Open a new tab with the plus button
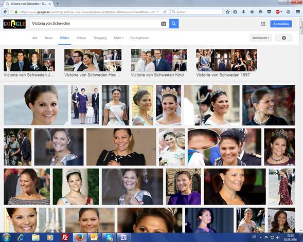This screenshot has width=303, height=242. tap(58, 4)
